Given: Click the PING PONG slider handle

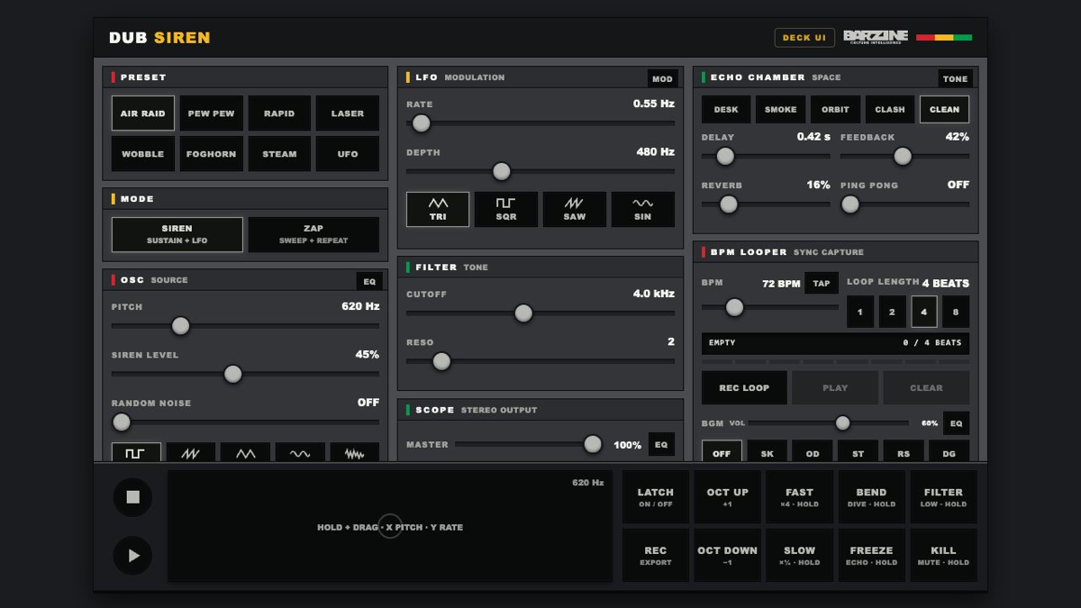Looking at the screenshot, I should click(x=850, y=204).
